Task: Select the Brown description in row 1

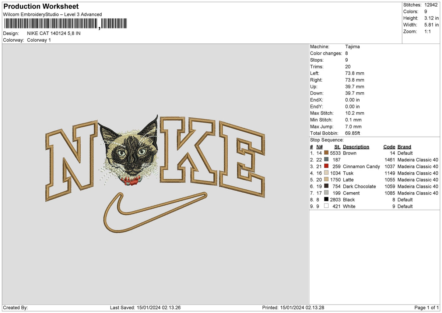Action: (x=350, y=153)
